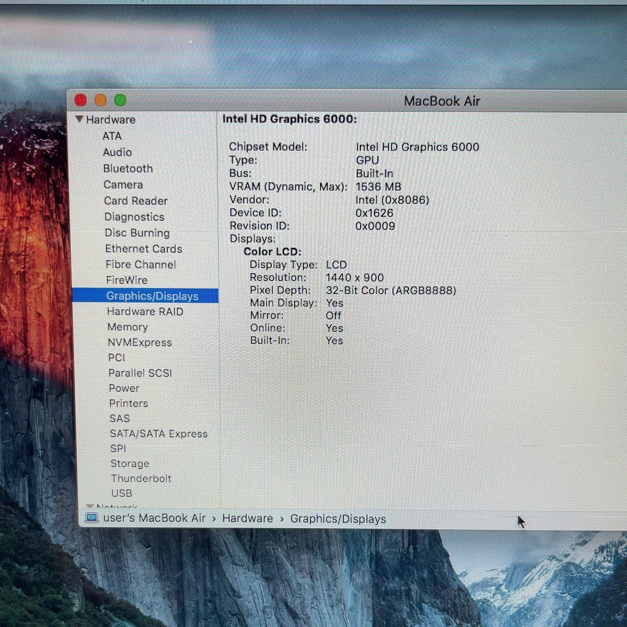This screenshot has width=627, height=627.
Task: Open the USB section
Action: 122,493
